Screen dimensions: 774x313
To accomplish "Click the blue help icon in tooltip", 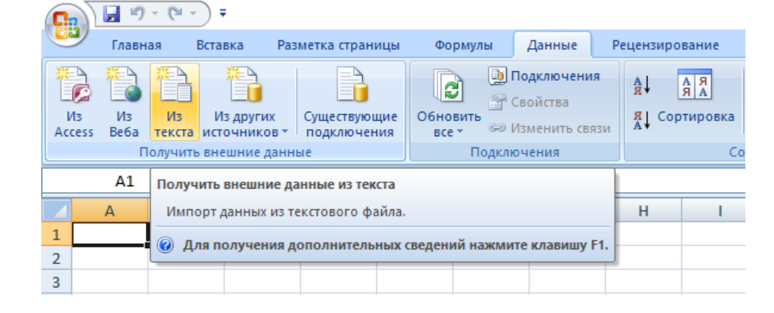I will coord(166,245).
